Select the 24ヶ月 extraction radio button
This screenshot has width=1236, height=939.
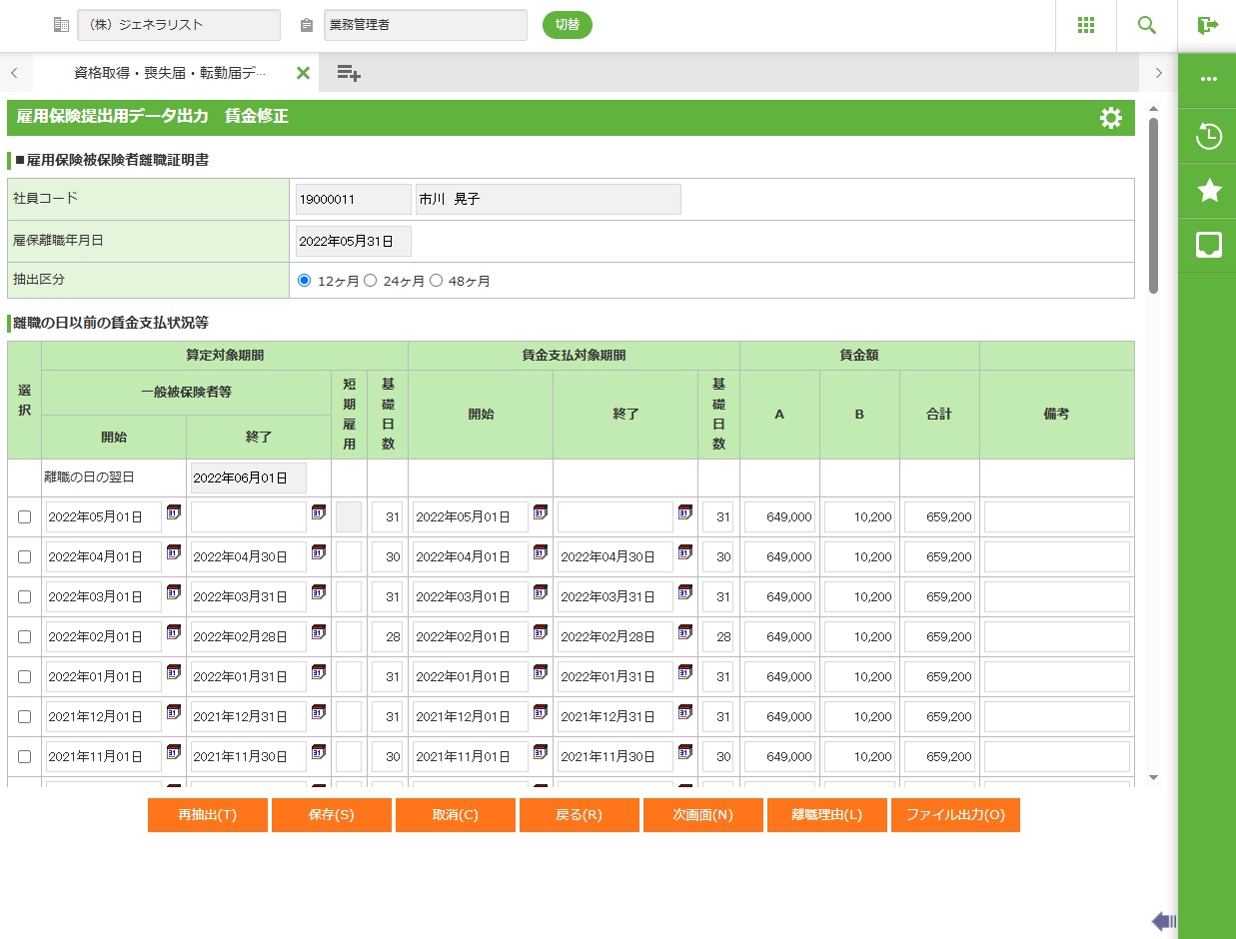tap(370, 281)
